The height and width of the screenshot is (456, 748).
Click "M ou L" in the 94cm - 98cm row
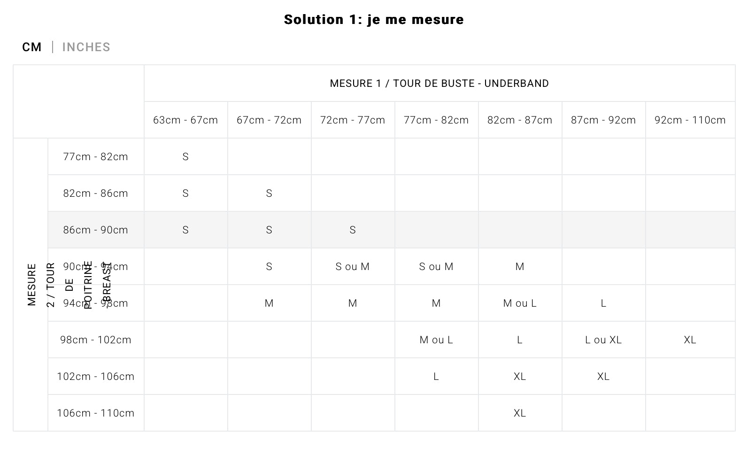click(519, 303)
